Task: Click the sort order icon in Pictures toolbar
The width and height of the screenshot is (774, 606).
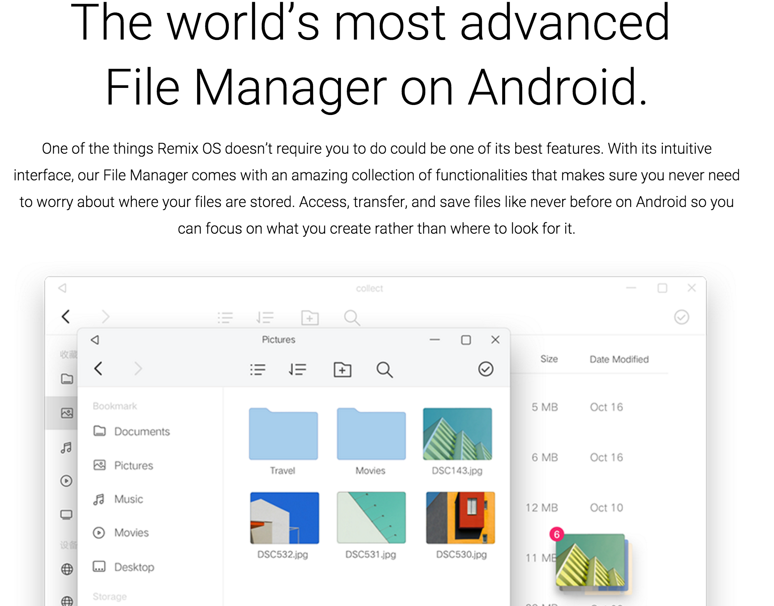Action: [298, 369]
